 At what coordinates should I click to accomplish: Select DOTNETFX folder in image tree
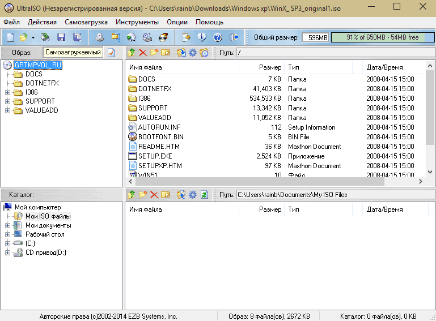42,83
